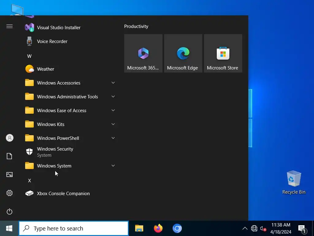The width and height of the screenshot is (314, 236).
Task: Expand Windows Accessories chevron
Action: coord(113,83)
